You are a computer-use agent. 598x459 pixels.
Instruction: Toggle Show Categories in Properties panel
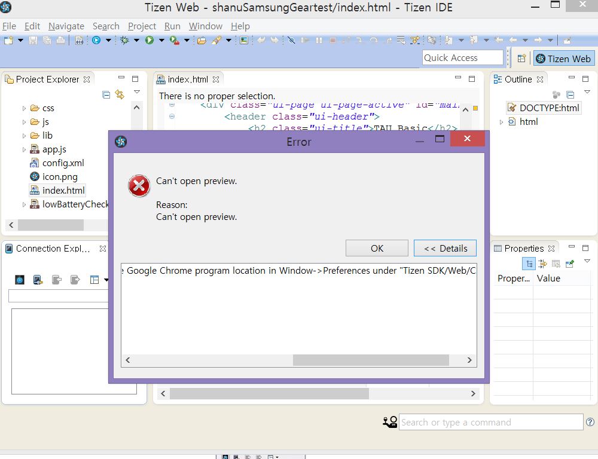click(529, 264)
